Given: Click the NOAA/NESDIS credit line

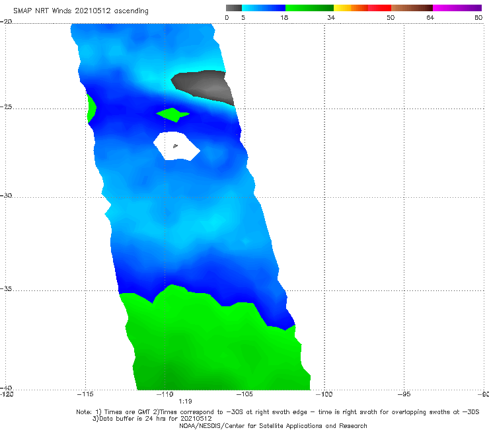Looking at the screenshot, I should point(273,426).
